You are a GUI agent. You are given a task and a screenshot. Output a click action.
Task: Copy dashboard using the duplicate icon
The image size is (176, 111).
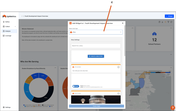coord(159,22)
